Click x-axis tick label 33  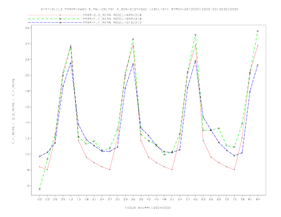coord(125,199)
